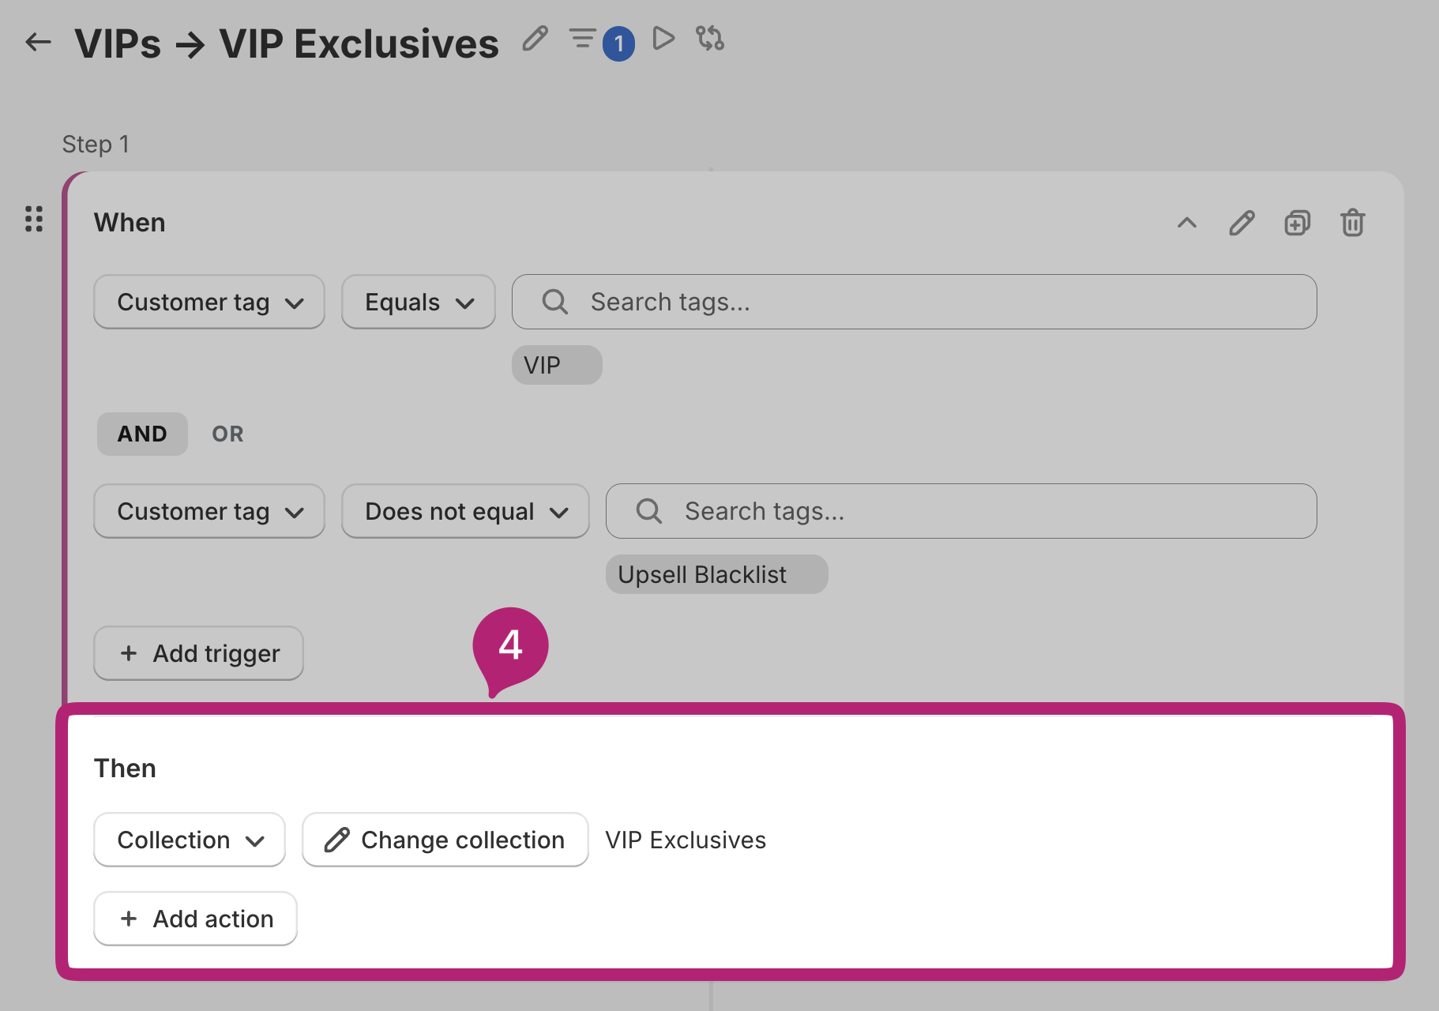Open the first Customer tag dropdown

tap(209, 302)
